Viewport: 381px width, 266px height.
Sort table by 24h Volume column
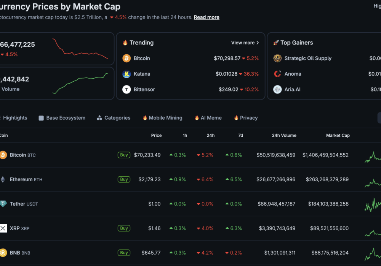point(284,136)
